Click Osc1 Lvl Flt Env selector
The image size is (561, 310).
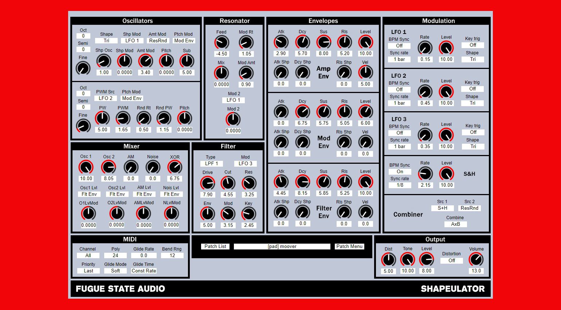click(x=89, y=194)
